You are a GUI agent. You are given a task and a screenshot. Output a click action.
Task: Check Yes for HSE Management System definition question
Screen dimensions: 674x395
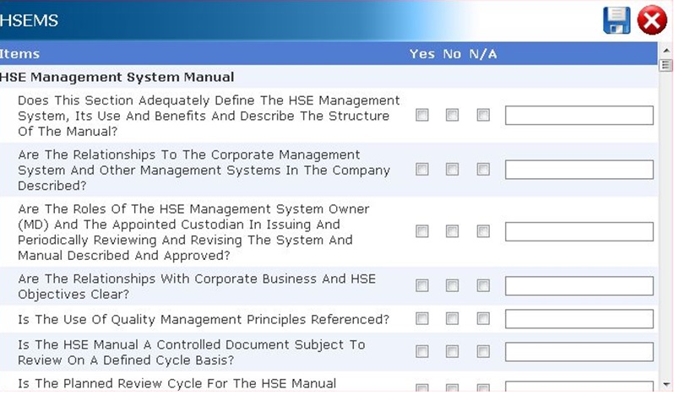tap(421, 116)
